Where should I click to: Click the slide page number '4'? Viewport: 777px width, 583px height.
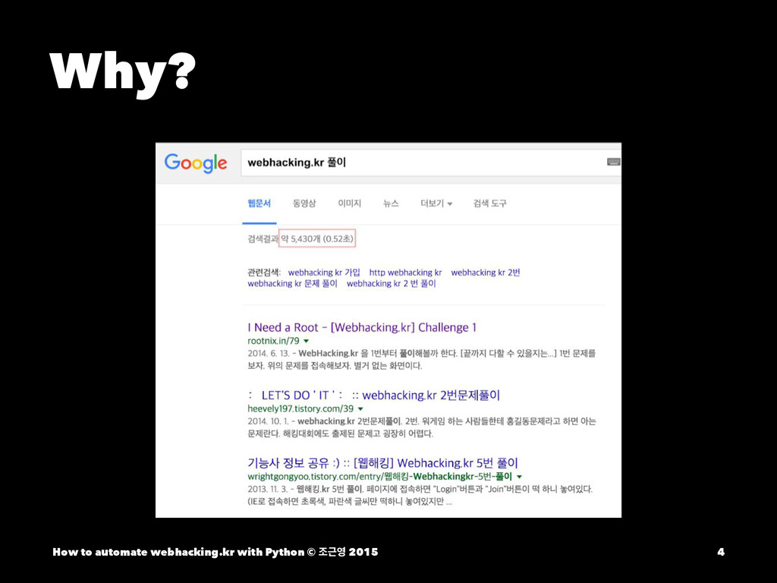tap(721, 552)
